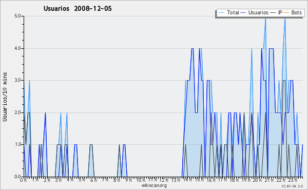Image resolution: width=308 pixels, height=190 pixels.
Task: Click the '20 h' x-axis label
Action: click(x=257, y=180)
